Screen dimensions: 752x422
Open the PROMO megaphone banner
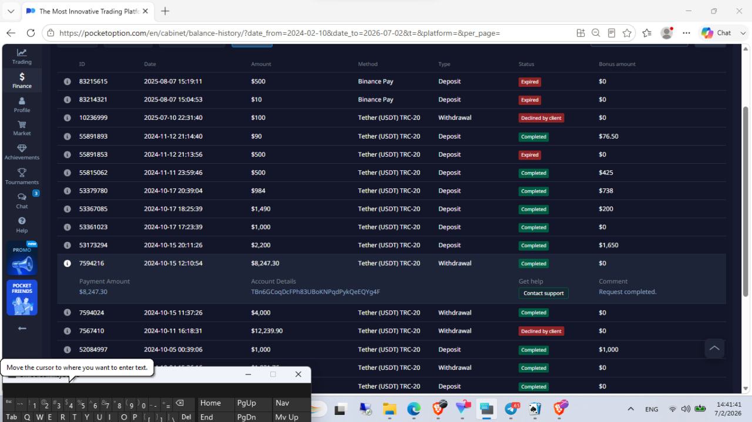22,258
